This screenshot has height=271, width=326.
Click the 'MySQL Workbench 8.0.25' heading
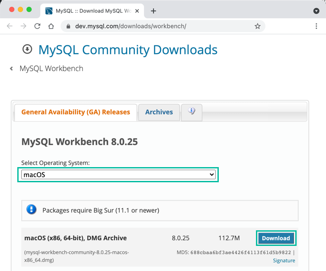(x=80, y=142)
